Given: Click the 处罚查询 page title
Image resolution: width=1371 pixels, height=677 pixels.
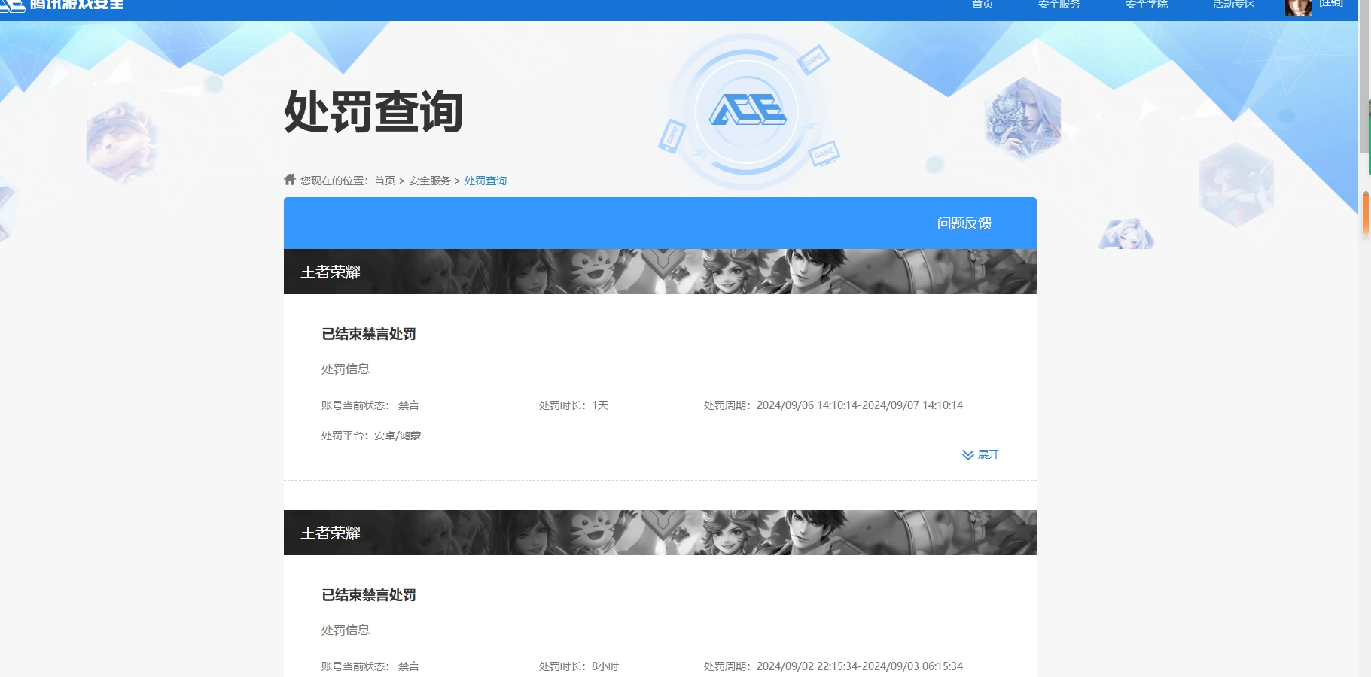Looking at the screenshot, I should [x=373, y=111].
